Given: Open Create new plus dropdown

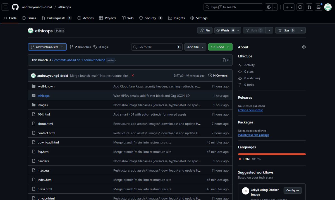Looking at the screenshot, I should pos(289,7).
